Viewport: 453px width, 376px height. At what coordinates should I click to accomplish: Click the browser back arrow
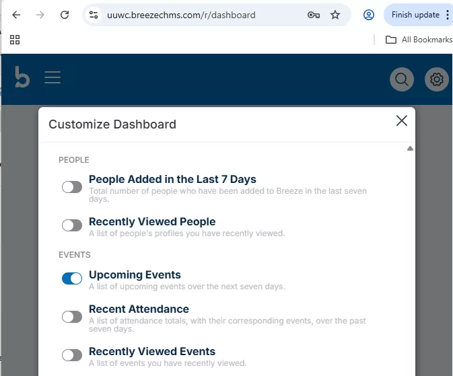point(16,15)
